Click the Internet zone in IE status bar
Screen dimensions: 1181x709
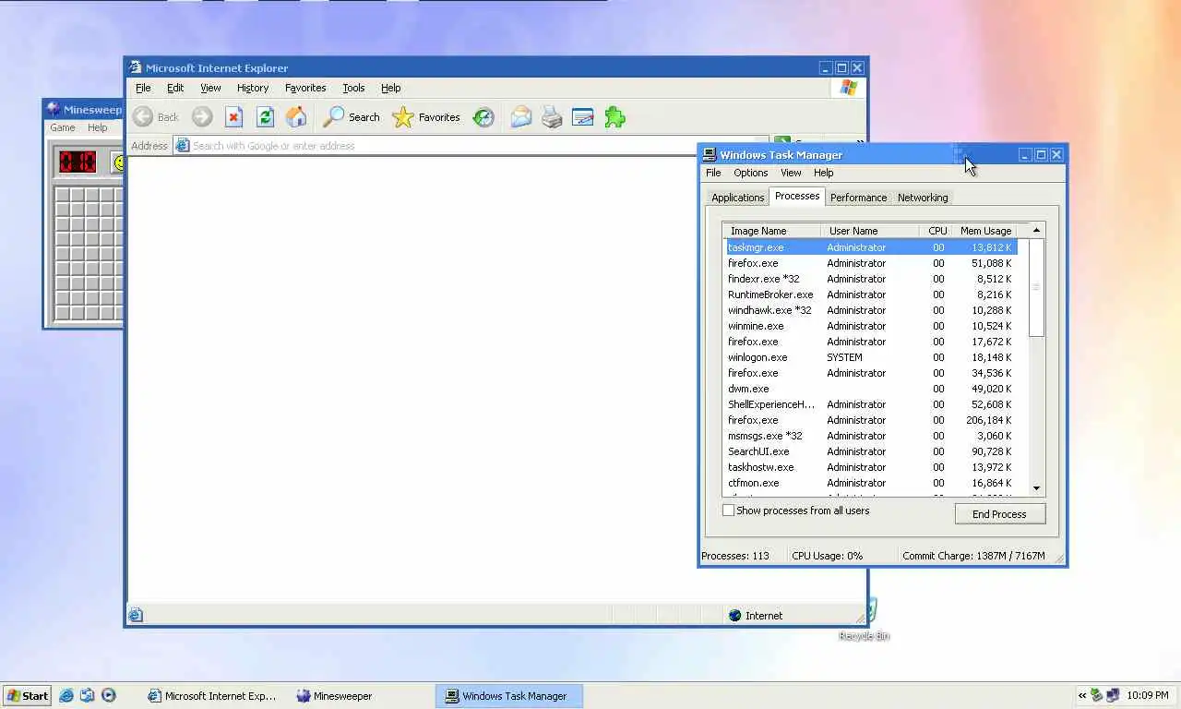point(756,616)
